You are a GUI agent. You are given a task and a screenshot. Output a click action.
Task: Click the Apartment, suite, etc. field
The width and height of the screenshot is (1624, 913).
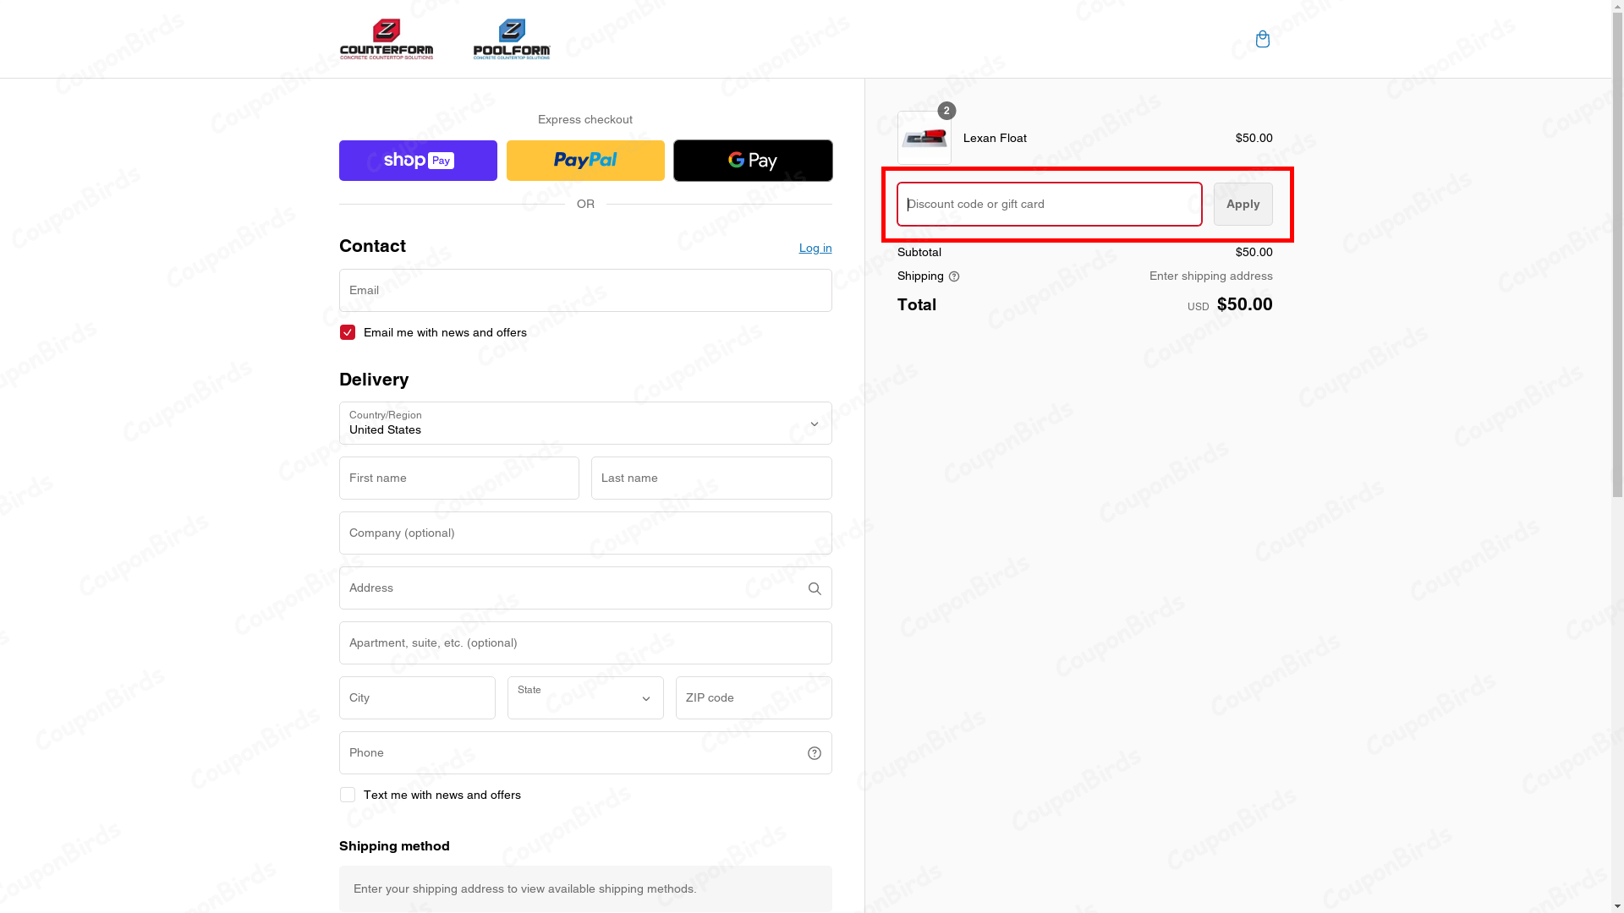pyautogui.click(x=585, y=642)
